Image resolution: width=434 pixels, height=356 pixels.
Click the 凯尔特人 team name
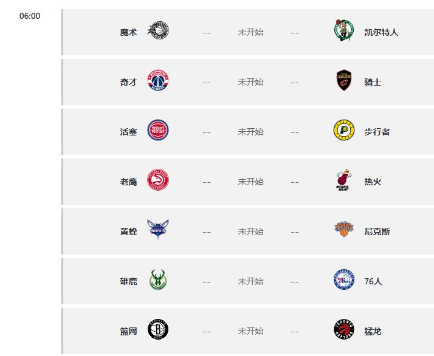[x=381, y=32]
